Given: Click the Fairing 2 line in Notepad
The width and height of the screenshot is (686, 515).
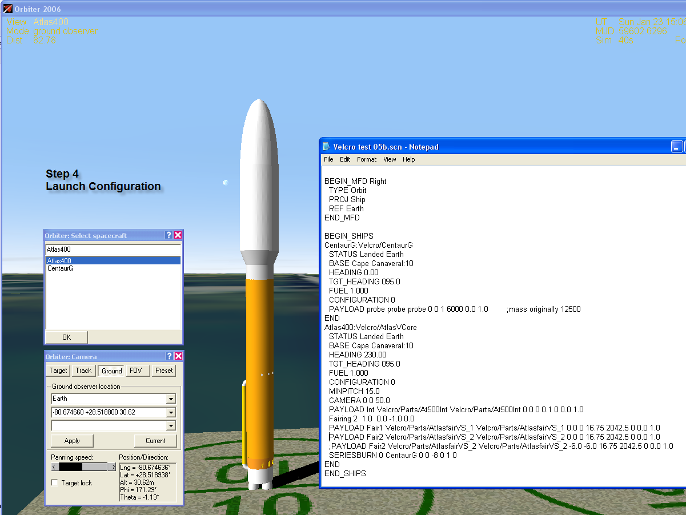Looking at the screenshot, I should (x=372, y=419).
